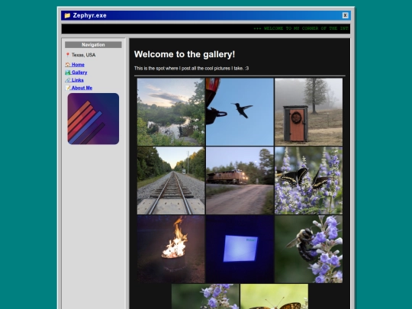Click the picture icon beside Gallery
412x309 pixels.
[x=68, y=72]
